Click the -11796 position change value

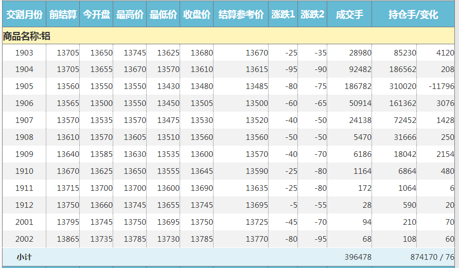pos(441,86)
